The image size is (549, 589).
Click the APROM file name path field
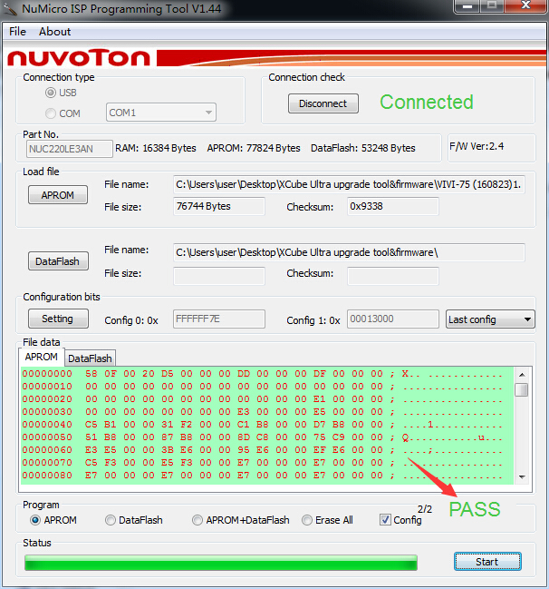349,184
